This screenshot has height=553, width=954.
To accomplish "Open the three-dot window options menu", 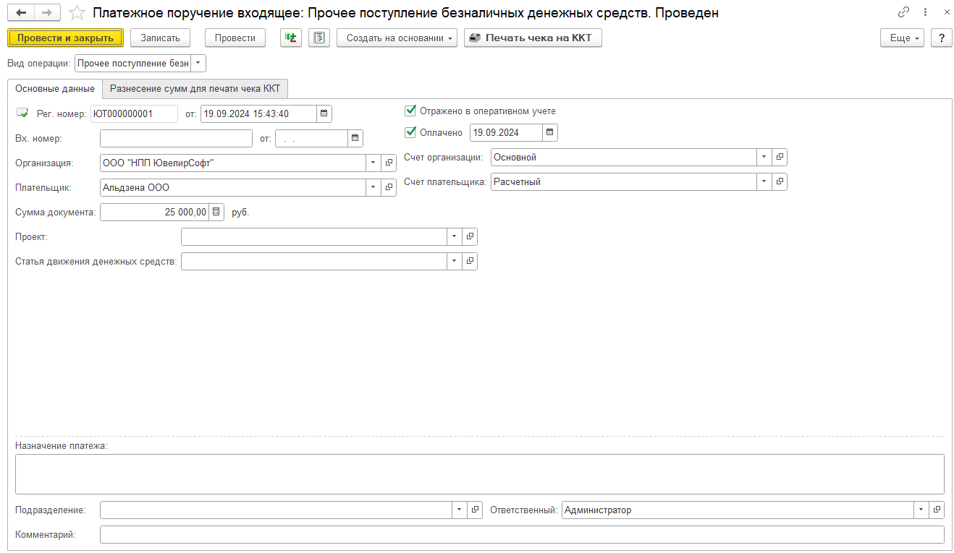I will click(926, 12).
